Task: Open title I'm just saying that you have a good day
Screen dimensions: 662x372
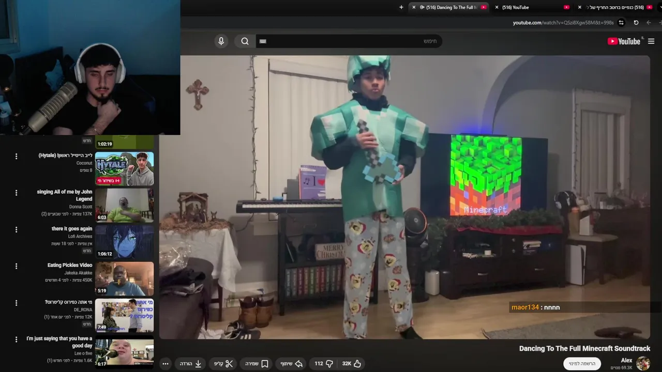Action: coord(59,342)
